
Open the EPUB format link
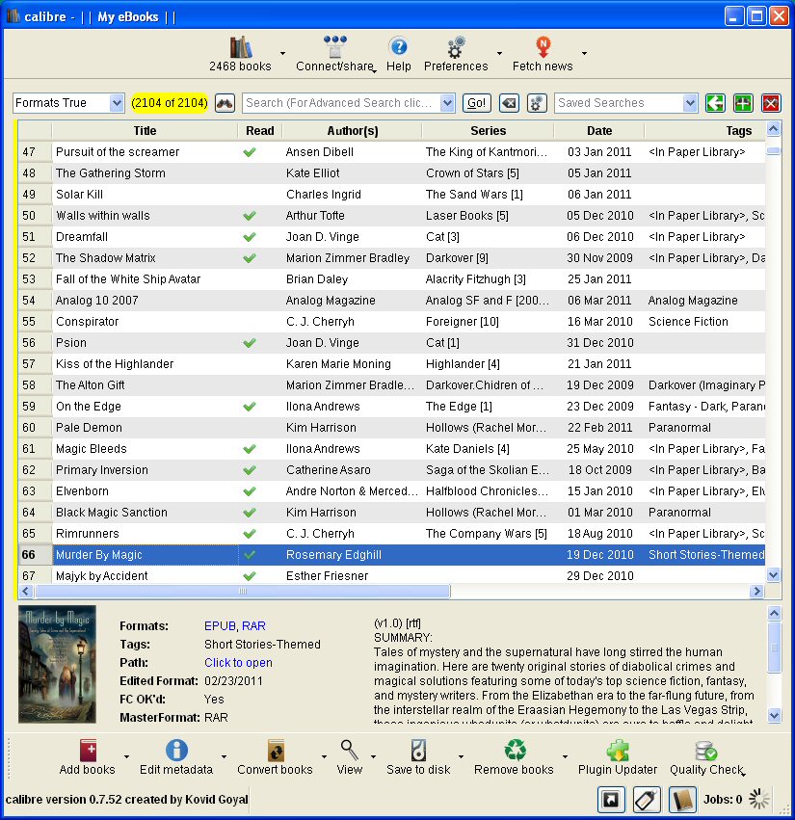click(x=221, y=626)
